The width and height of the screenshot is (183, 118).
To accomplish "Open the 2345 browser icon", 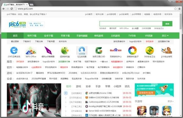I will pos(14,51).
